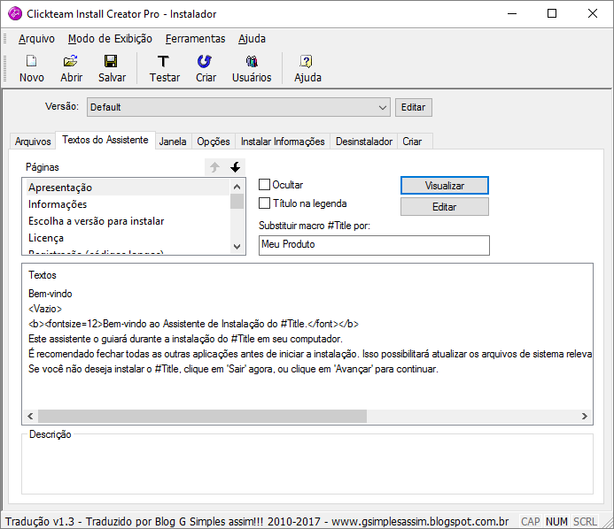
Task: Switch to the Desinstalador tab
Action: [x=364, y=142]
